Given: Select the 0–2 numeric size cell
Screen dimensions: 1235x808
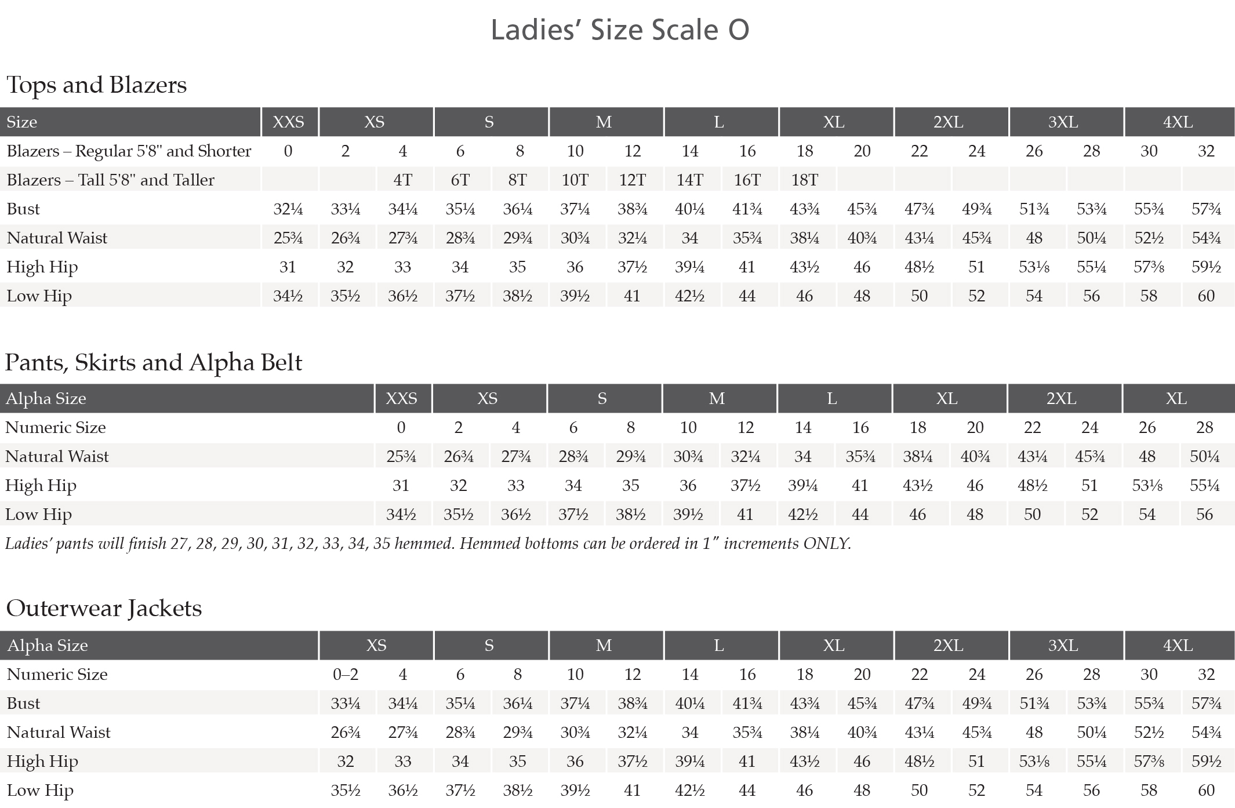Looking at the screenshot, I should 346,674.
